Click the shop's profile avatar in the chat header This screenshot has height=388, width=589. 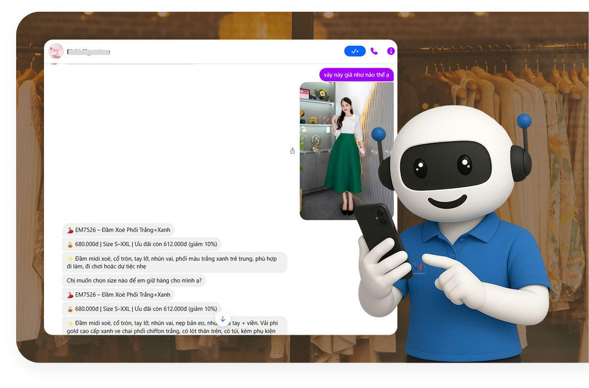tap(56, 51)
